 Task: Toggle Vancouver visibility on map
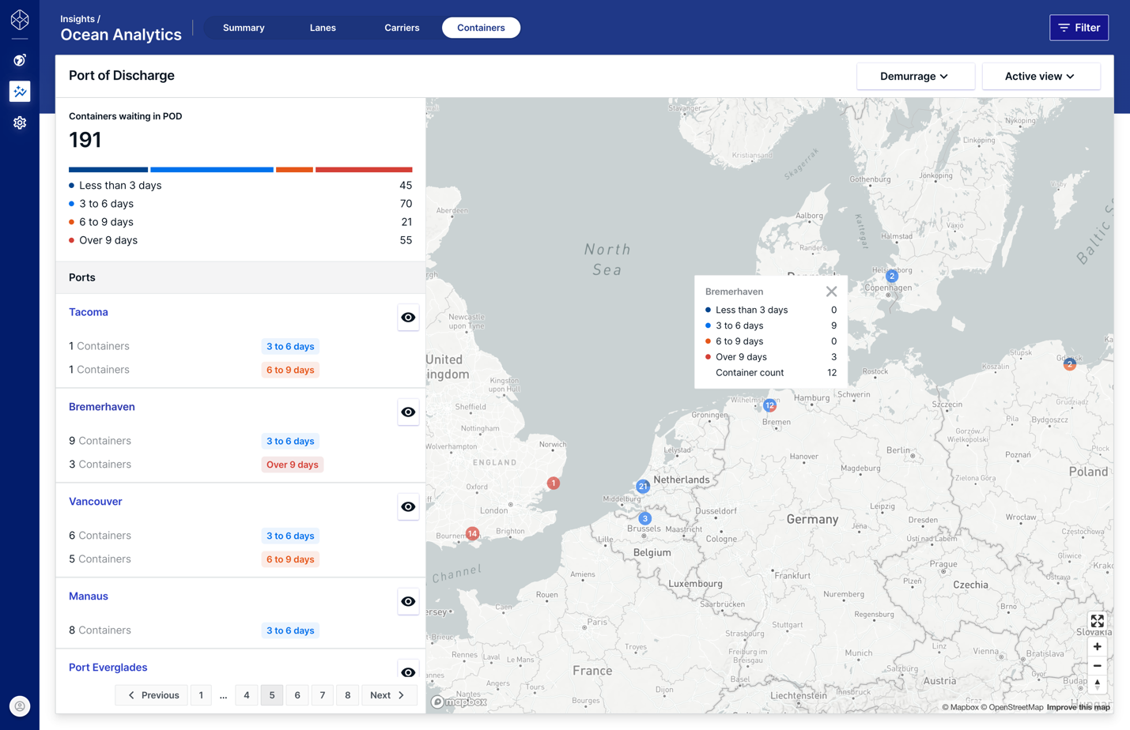(x=408, y=507)
